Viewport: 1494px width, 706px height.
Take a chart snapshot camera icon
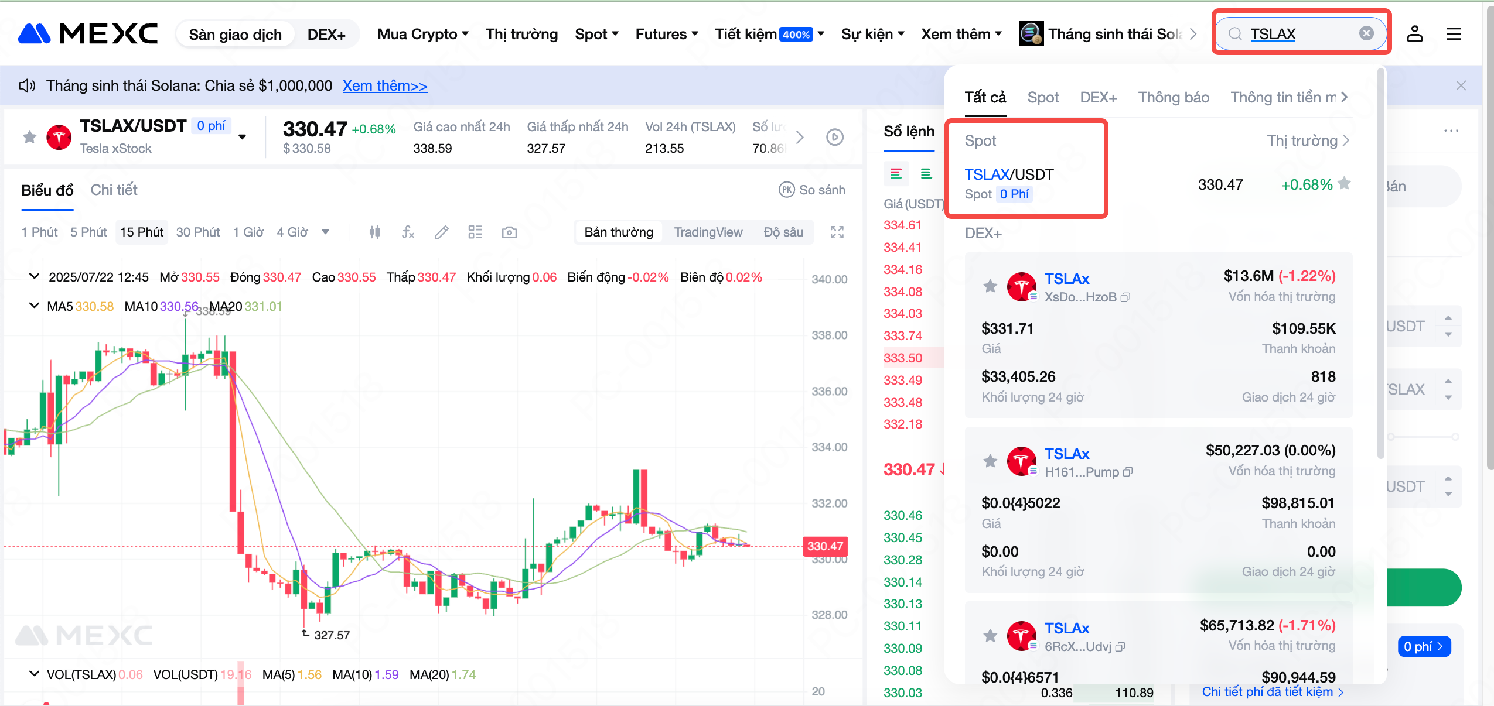point(509,232)
